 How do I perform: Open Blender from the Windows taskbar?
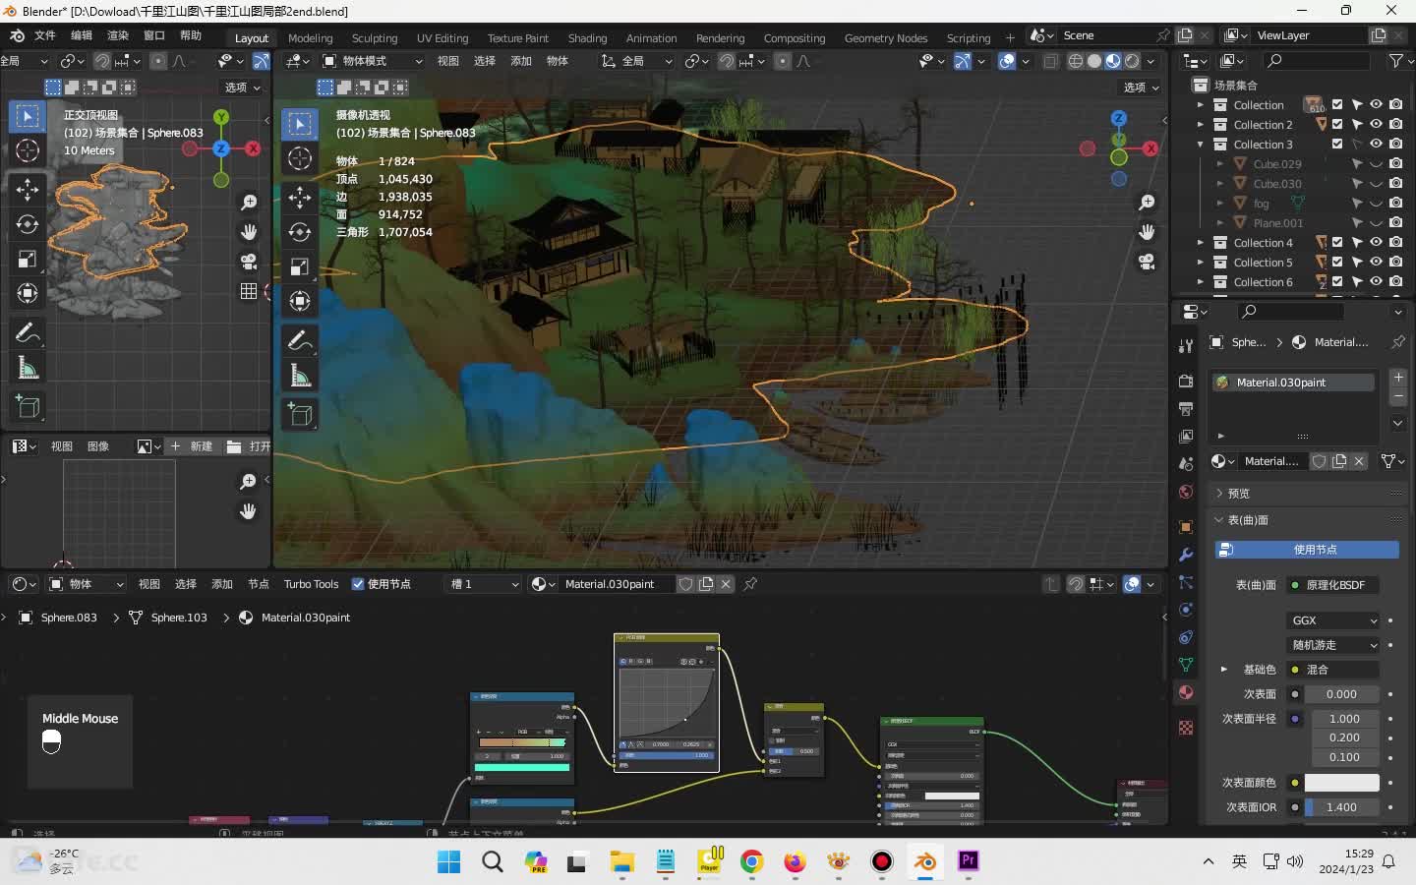pyautogui.click(x=924, y=861)
